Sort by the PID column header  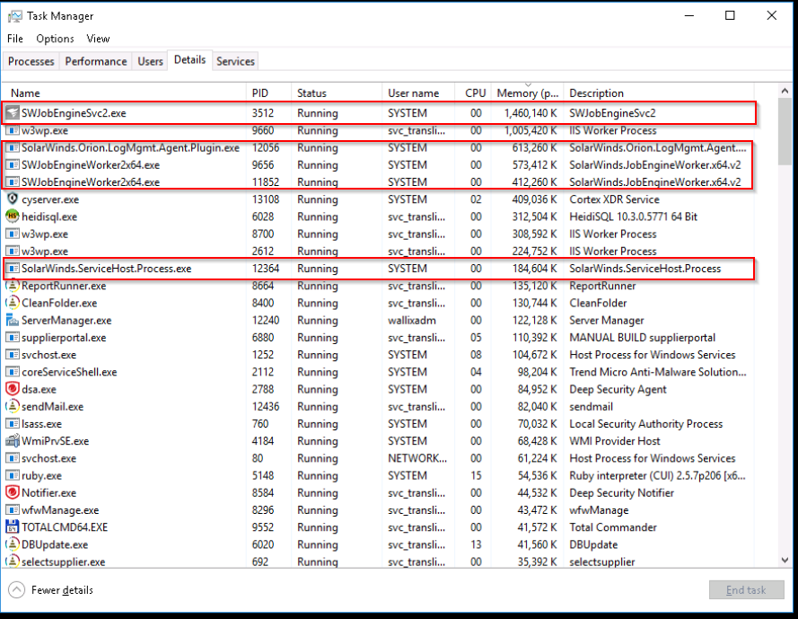[x=268, y=93]
